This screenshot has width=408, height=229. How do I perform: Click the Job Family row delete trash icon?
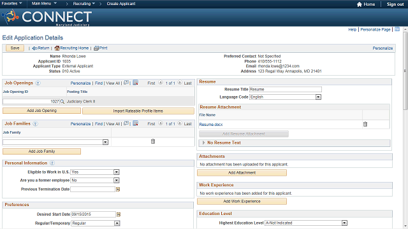coord(153,141)
